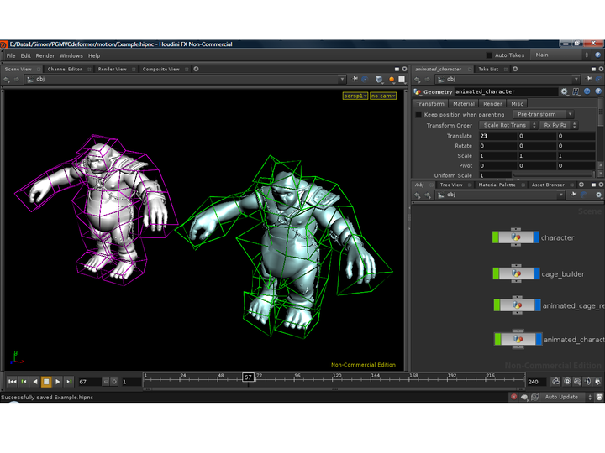Click the audio speaker icon by the timeline
Viewport: 605px width, 453px height.
pyautogui.click(x=587, y=382)
